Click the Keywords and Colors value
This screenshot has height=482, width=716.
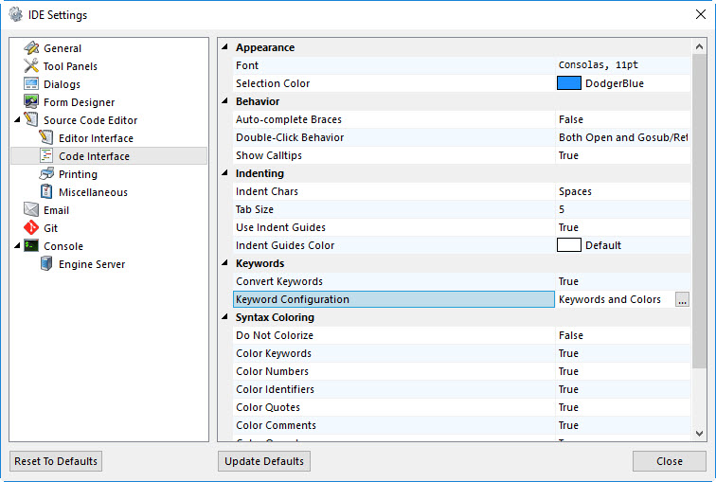(610, 299)
